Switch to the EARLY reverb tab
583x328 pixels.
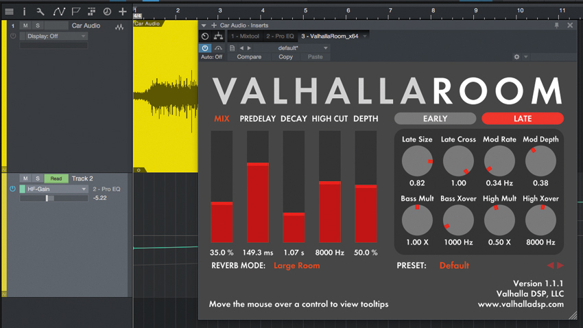435,119
